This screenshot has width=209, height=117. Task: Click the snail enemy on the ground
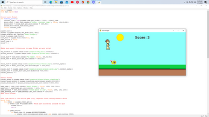(113, 62)
